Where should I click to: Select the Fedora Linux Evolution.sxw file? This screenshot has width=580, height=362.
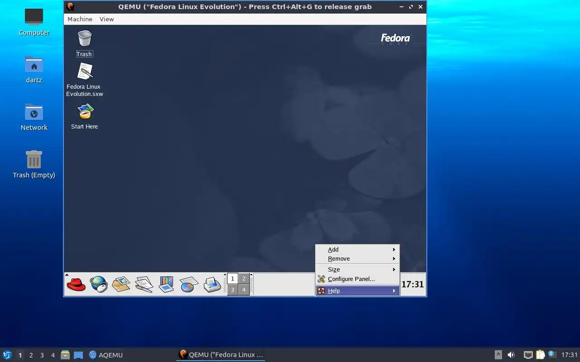[85, 80]
